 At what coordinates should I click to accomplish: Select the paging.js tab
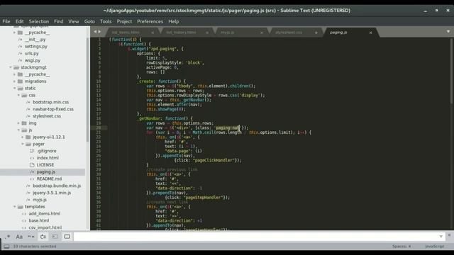click(350, 33)
